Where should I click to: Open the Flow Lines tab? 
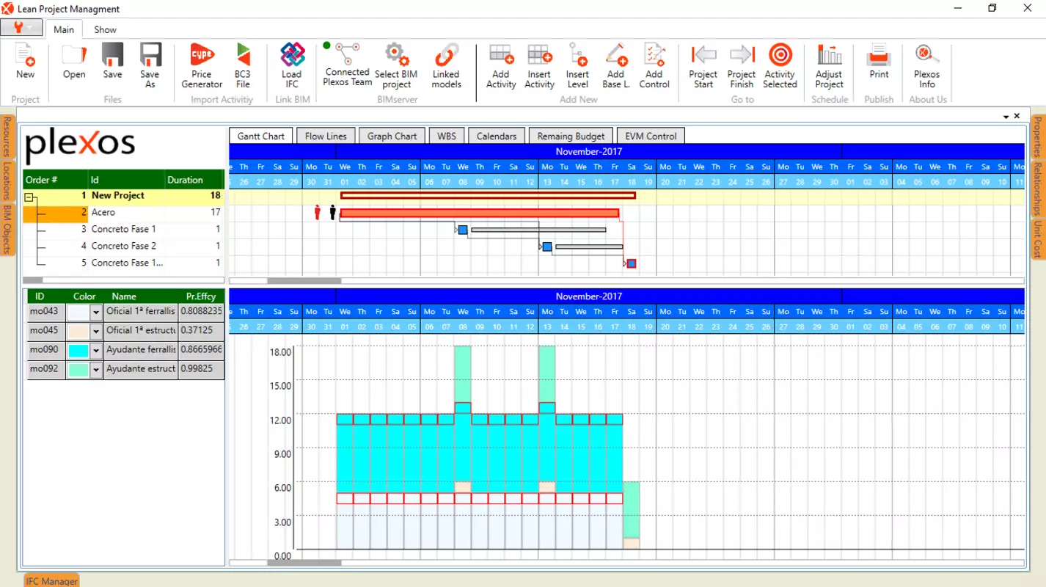pos(326,136)
